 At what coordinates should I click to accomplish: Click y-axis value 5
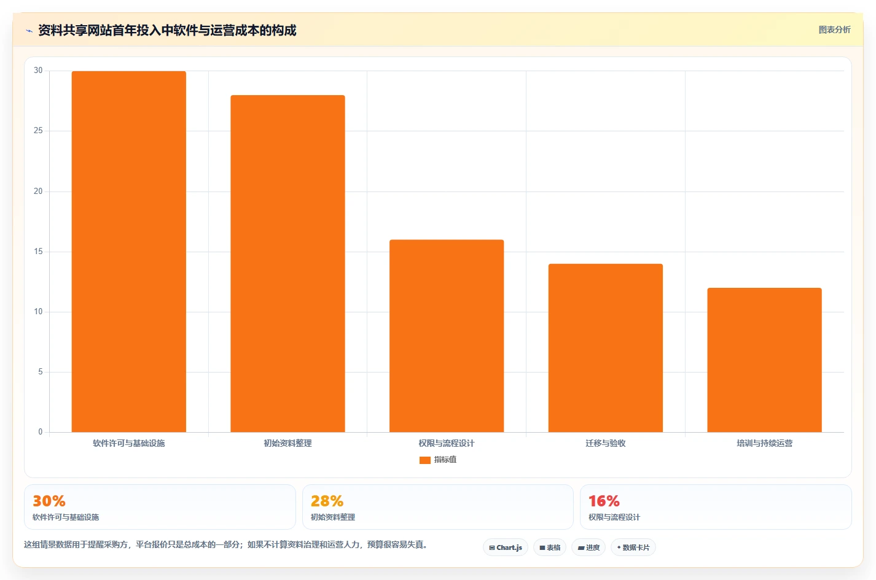[41, 372]
